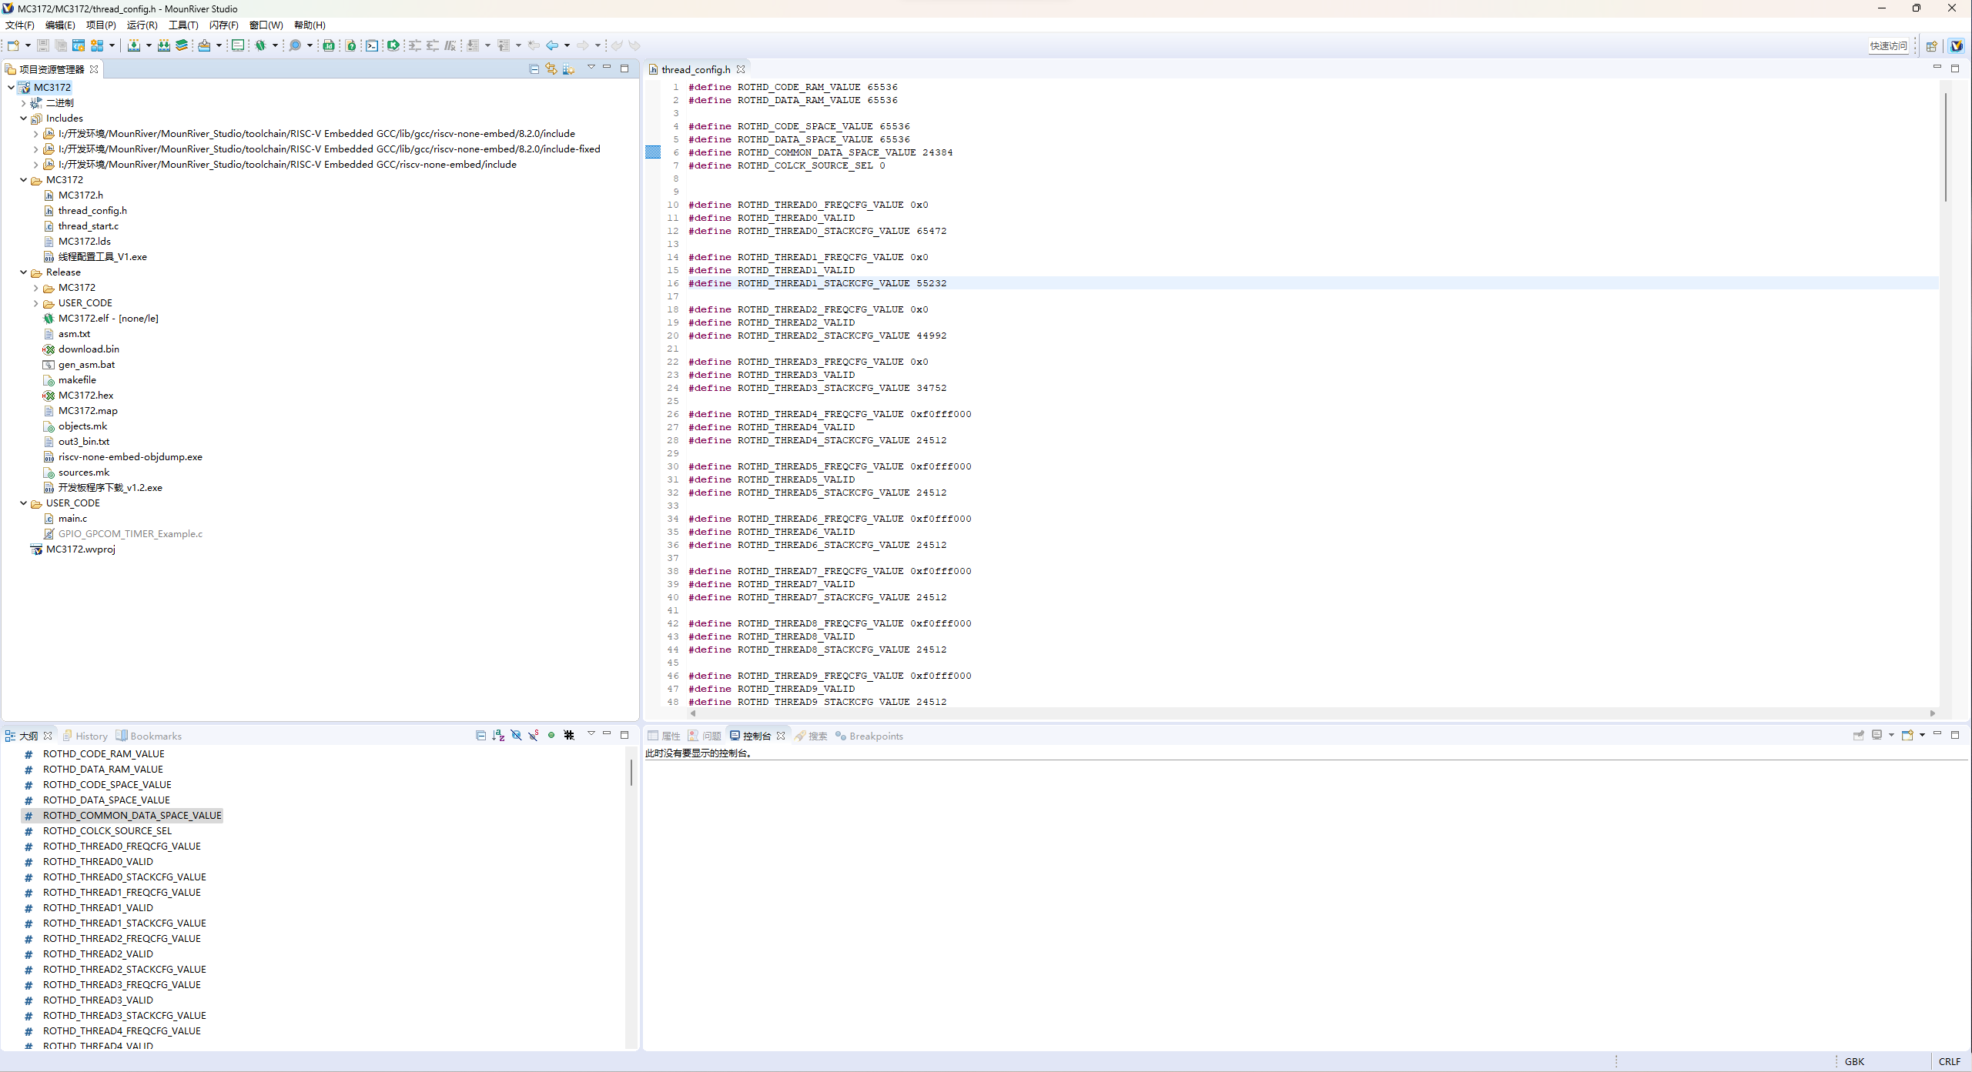
Task: Toggle alphabetical sort in the outline
Action: pyautogui.click(x=498, y=735)
